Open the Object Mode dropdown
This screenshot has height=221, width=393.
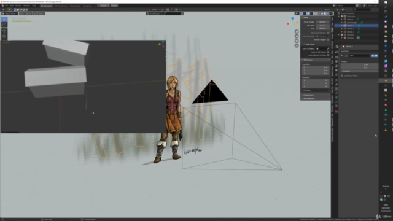[10, 14]
